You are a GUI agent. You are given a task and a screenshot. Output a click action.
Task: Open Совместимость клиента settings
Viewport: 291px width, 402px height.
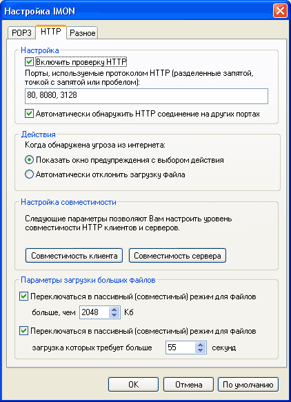[x=74, y=255]
